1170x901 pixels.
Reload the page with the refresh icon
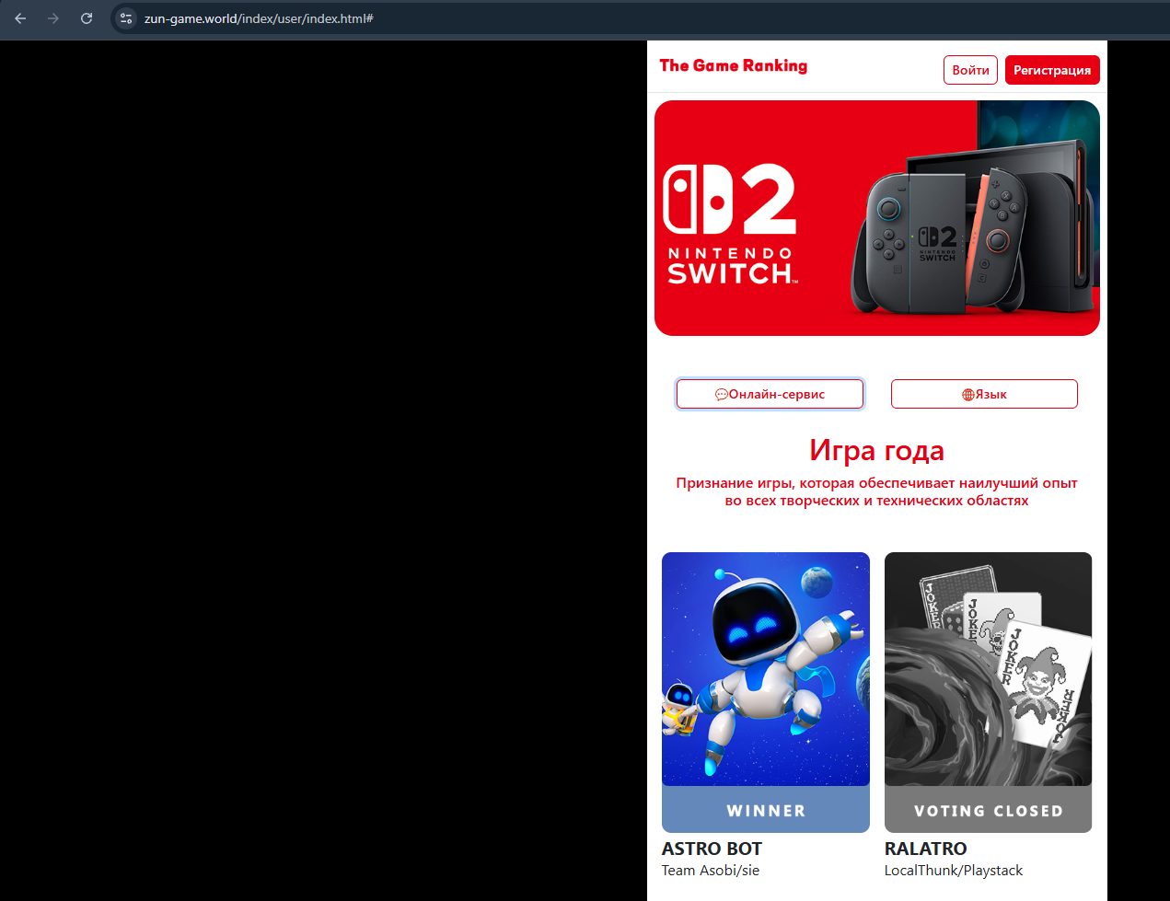coord(87,18)
